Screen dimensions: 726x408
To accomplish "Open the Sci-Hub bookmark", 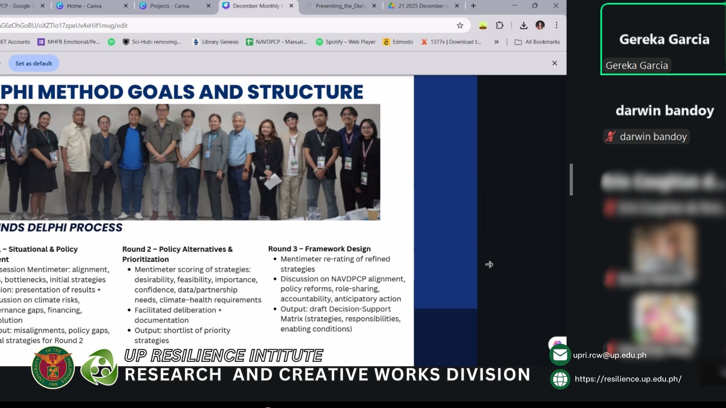I will click(x=152, y=42).
